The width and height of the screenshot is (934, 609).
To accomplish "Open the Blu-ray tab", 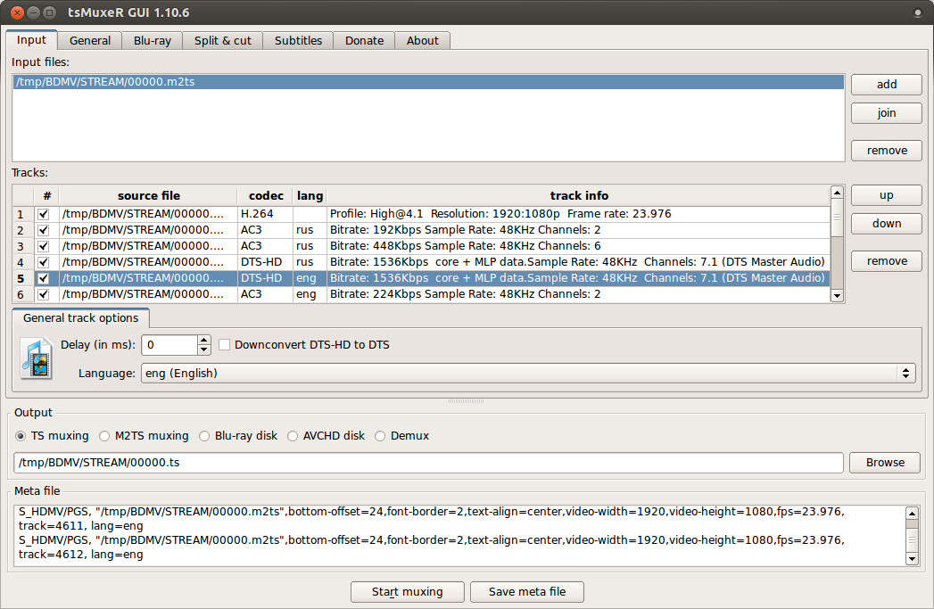I will 153,40.
